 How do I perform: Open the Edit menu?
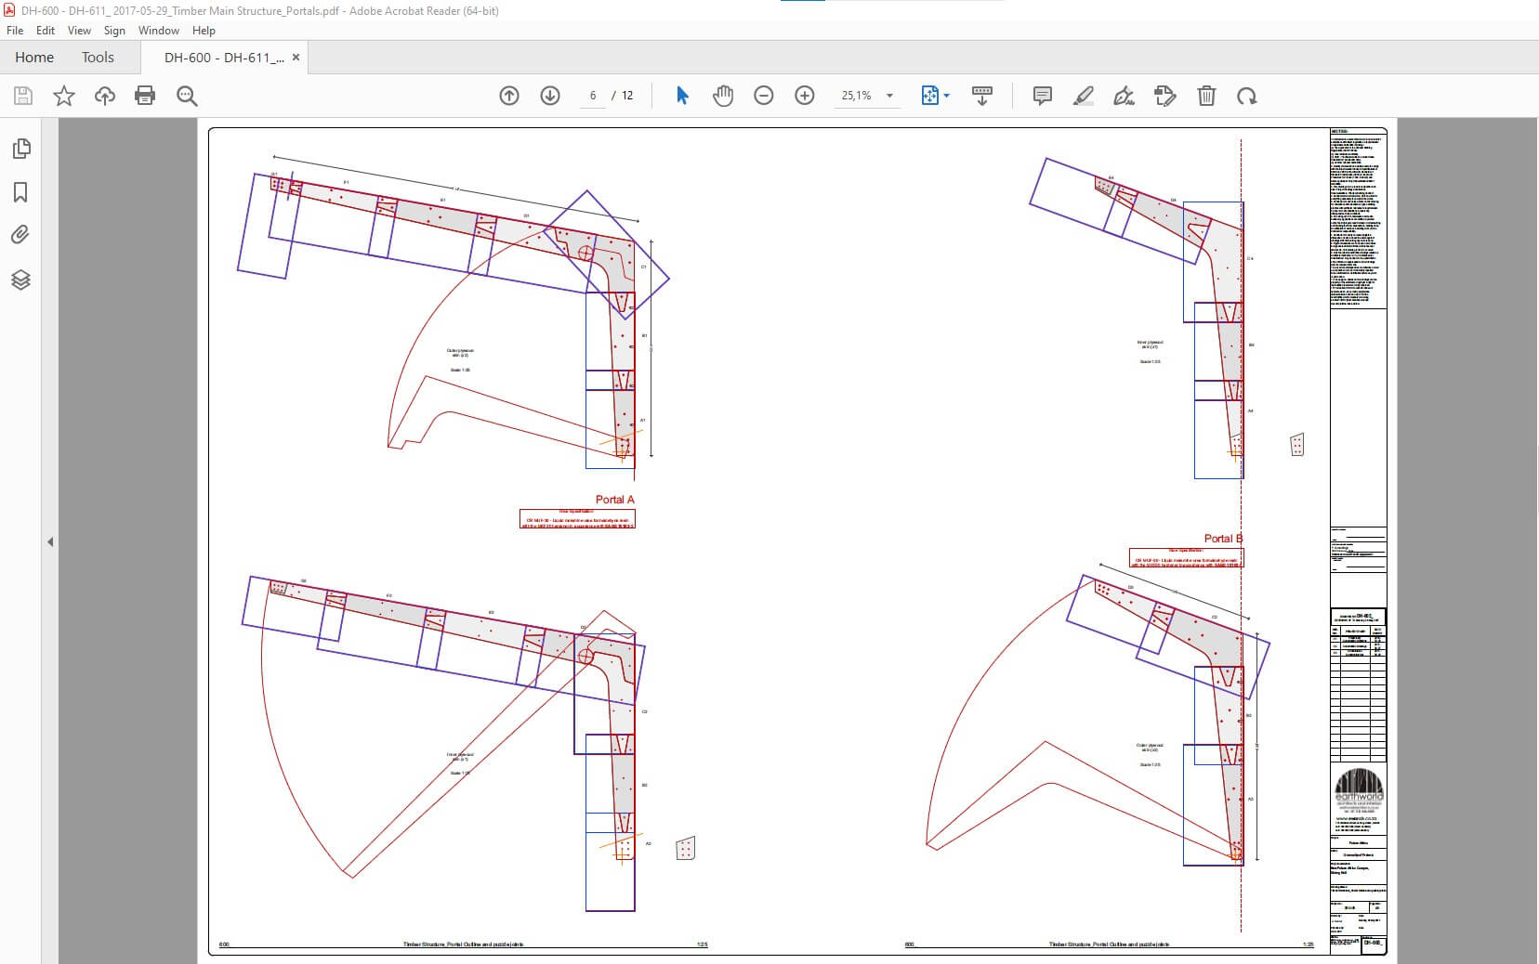(x=46, y=31)
